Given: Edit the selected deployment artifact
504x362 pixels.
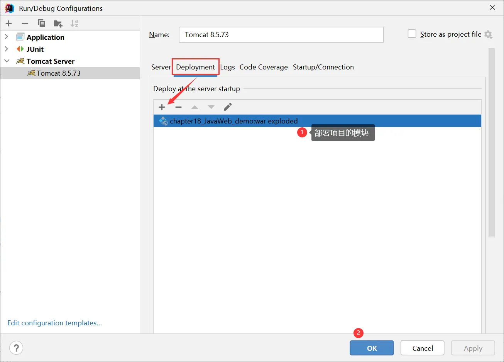Looking at the screenshot, I should coord(228,107).
